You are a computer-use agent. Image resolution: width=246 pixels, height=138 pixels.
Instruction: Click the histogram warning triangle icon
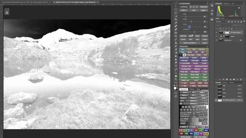tap(239, 8)
